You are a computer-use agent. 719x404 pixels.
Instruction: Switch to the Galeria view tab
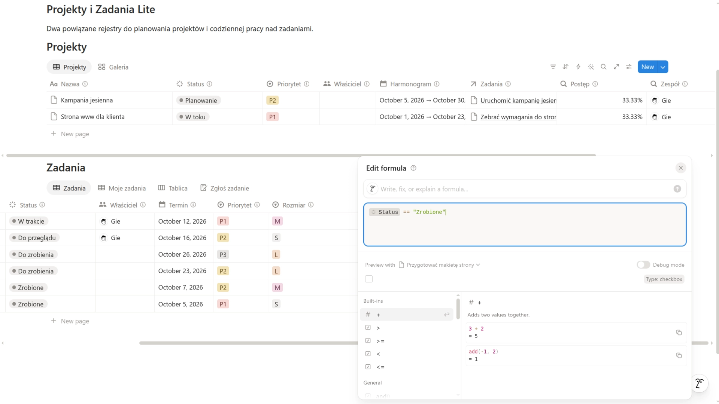pos(113,67)
